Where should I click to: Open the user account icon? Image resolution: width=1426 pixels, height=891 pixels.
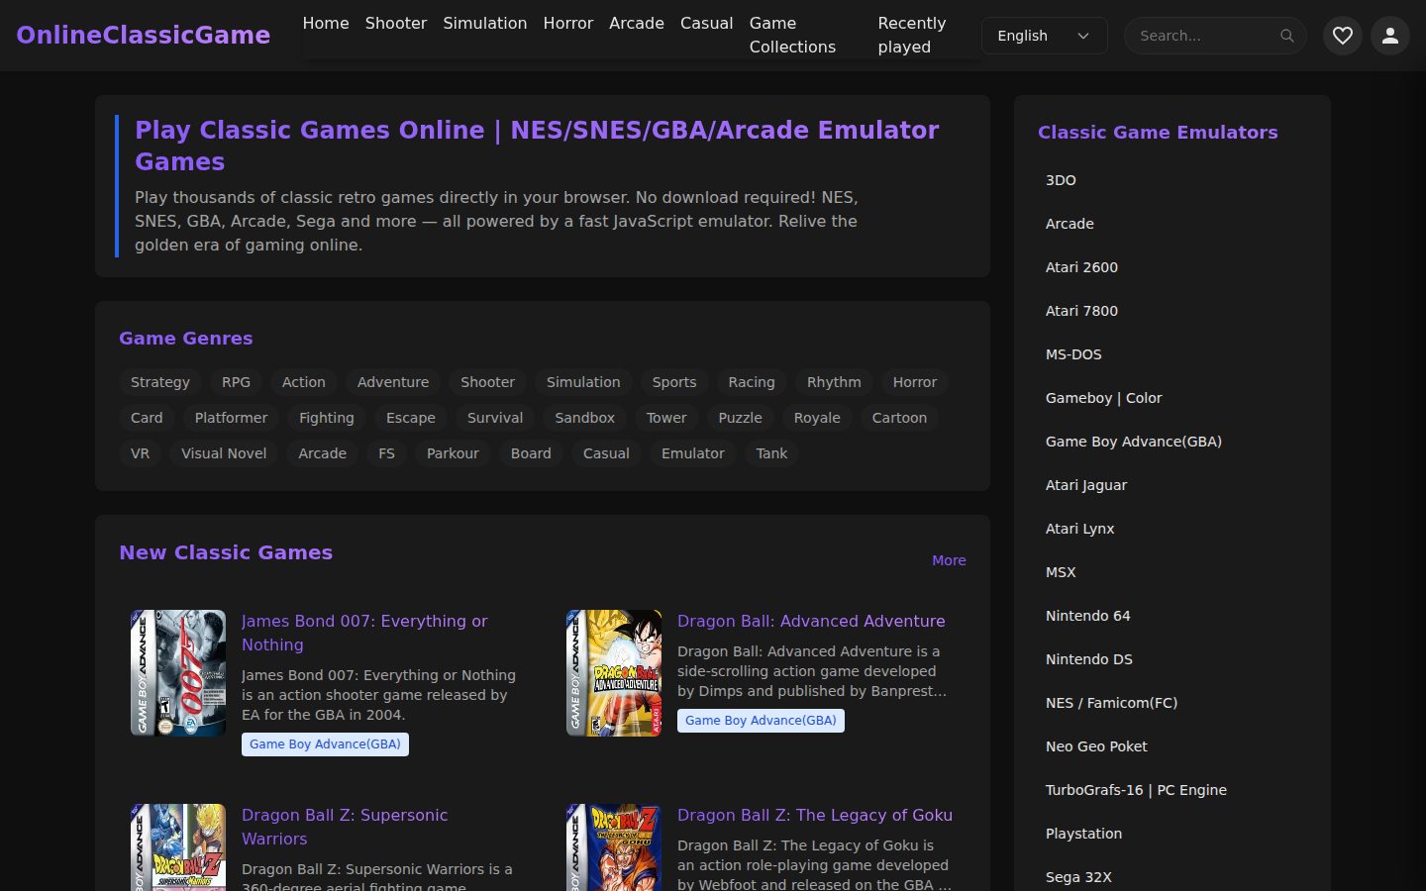pos(1389,36)
